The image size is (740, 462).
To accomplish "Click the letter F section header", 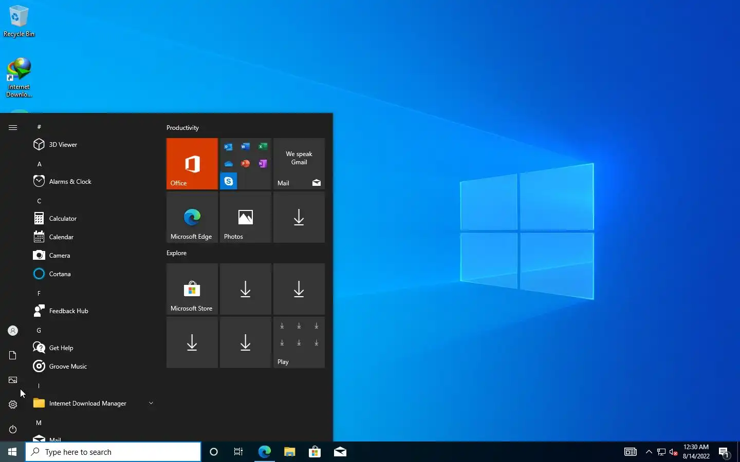I will (x=39, y=294).
